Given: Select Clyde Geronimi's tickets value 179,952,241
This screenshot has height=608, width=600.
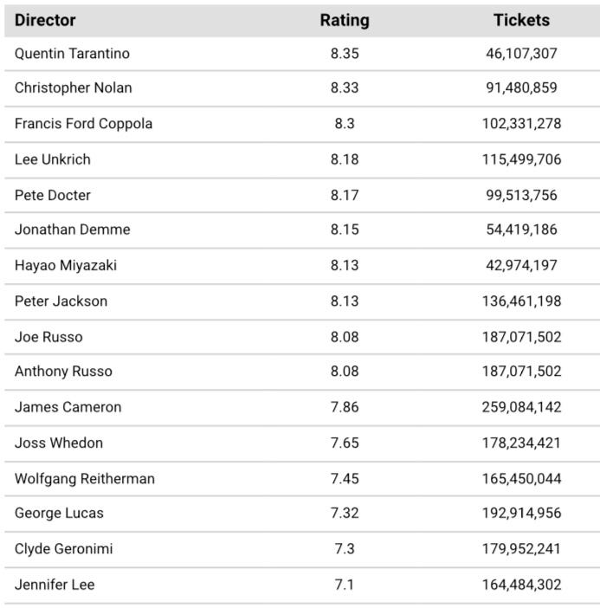Looking at the screenshot, I should [x=521, y=548].
